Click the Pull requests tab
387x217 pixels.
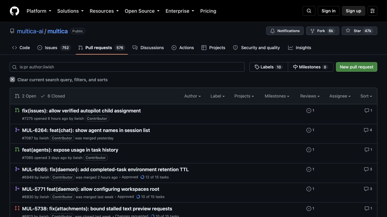click(102, 48)
